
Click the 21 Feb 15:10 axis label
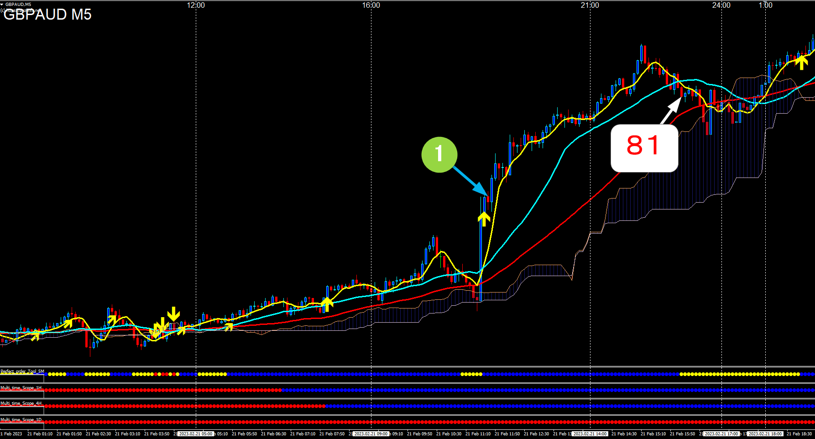[x=653, y=434]
